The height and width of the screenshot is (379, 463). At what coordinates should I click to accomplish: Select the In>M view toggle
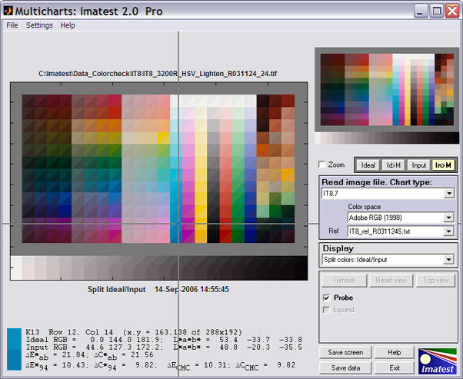[443, 165]
